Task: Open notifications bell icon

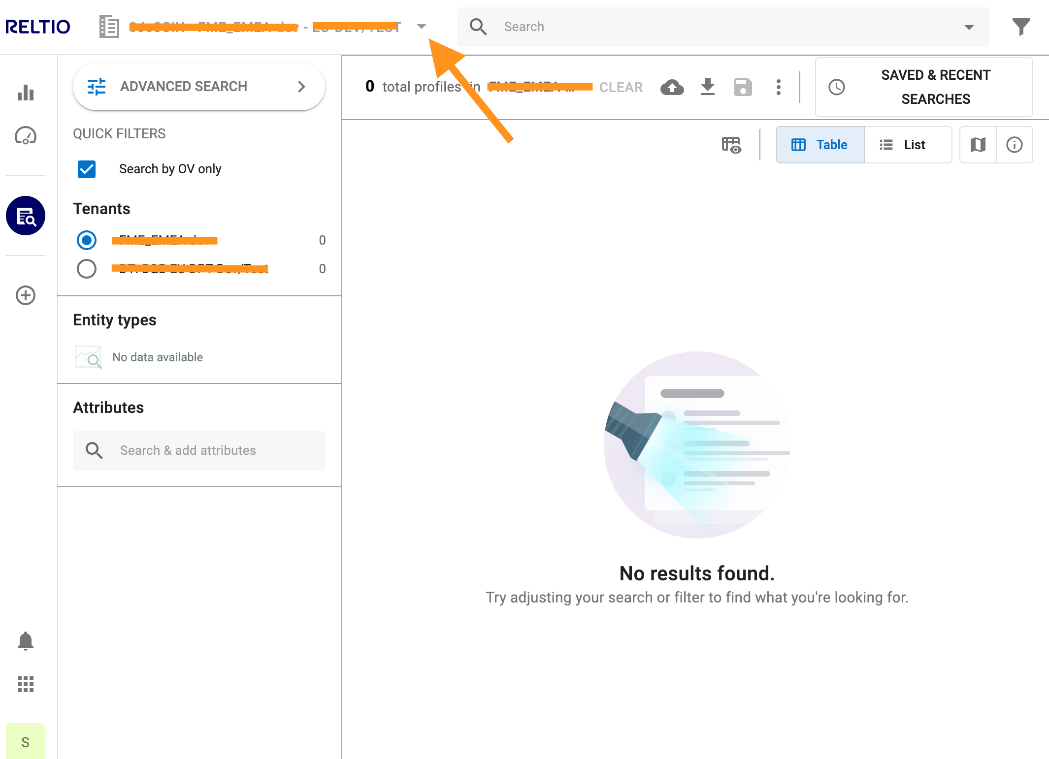Action: point(26,641)
